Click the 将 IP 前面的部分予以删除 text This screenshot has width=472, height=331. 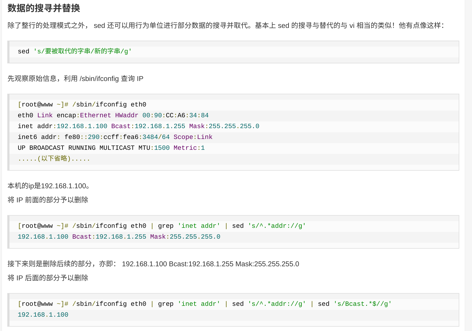point(48,200)
